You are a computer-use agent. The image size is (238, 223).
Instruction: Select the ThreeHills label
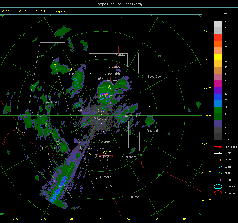tap(132, 116)
